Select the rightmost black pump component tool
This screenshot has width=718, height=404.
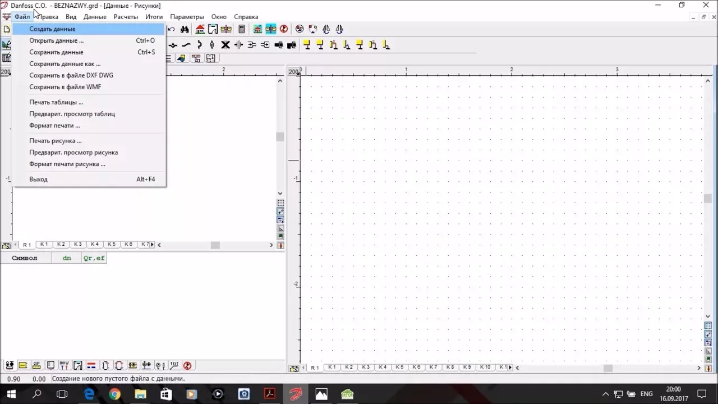pos(292,45)
